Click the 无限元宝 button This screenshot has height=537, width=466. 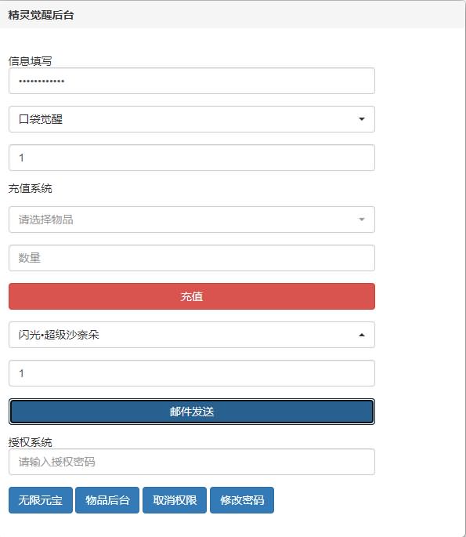[x=41, y=500]
